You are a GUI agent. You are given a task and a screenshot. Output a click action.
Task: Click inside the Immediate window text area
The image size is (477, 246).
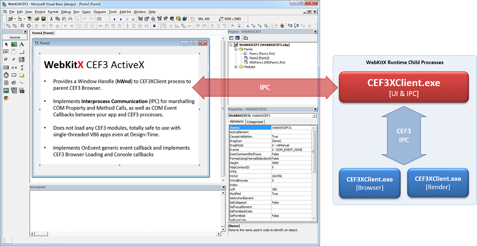click(x=124, y=210)
